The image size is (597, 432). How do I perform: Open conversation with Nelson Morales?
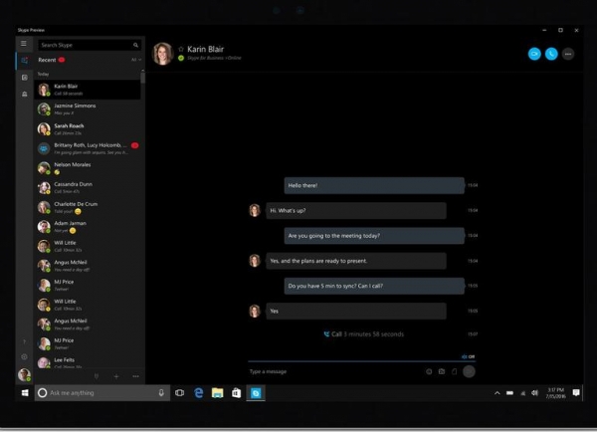tap(88, 168)
